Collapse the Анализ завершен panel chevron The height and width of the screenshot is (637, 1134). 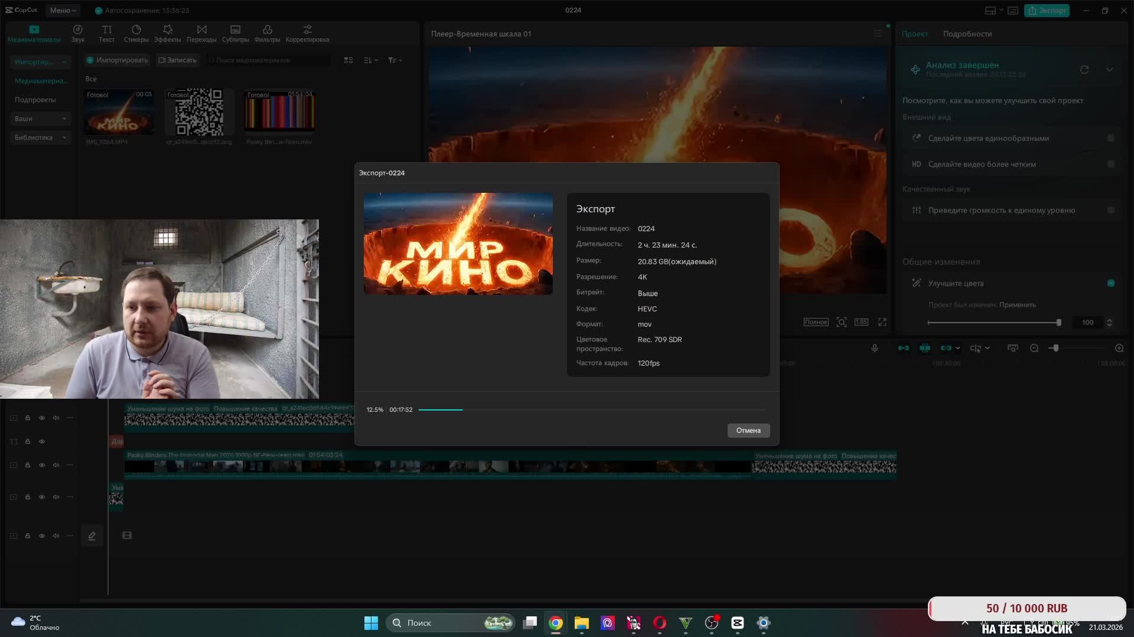click(1110, 70)
